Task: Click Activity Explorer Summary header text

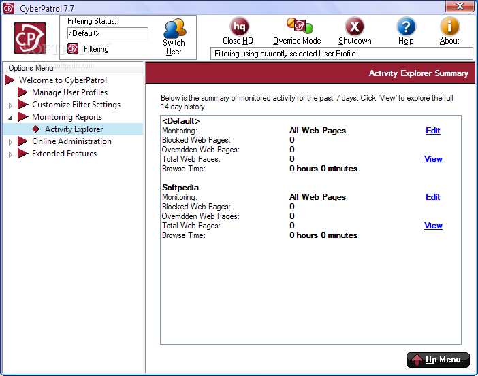Action: coord(419,73)
